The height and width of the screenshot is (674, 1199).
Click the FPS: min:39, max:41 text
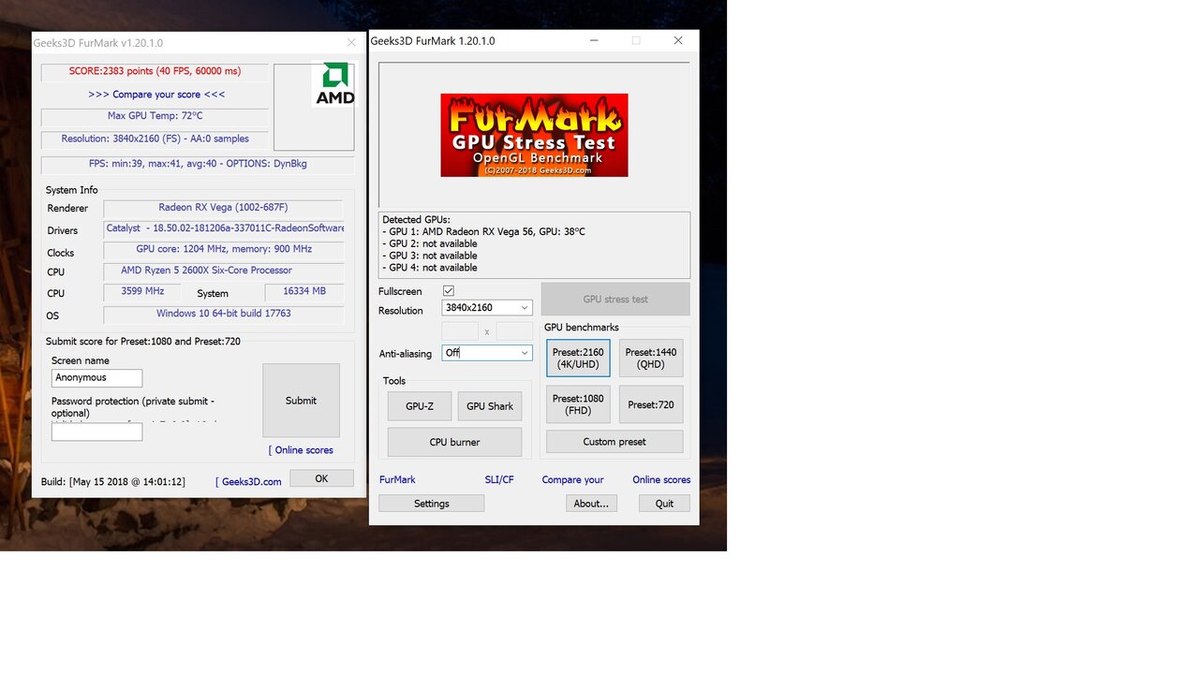(x=198, y=164)
